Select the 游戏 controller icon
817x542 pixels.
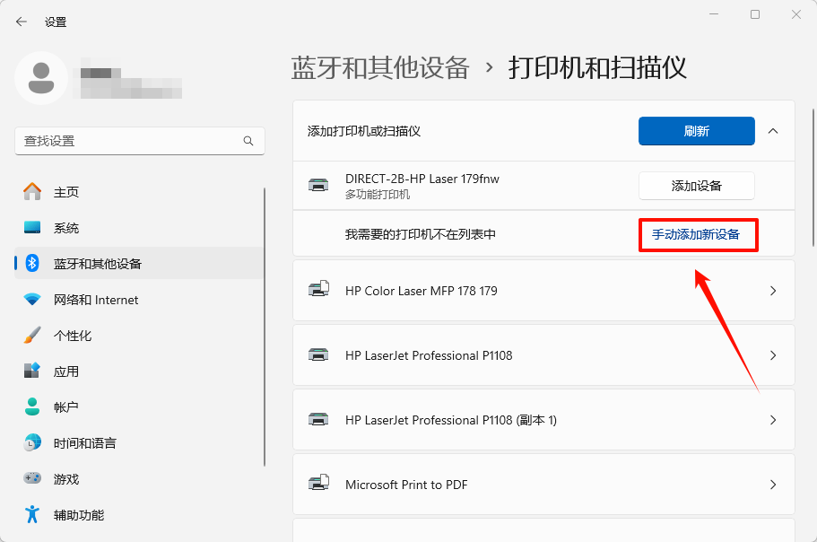click(32, 479)
